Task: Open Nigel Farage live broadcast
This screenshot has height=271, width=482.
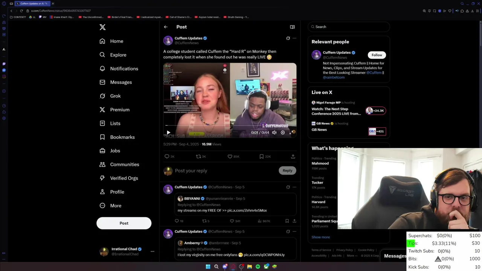Action: 349,108
